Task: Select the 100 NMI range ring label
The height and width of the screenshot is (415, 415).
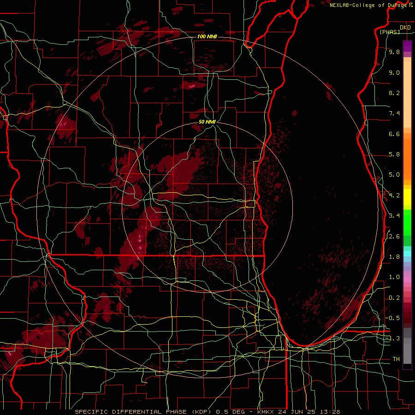Action: pos(207,36)
